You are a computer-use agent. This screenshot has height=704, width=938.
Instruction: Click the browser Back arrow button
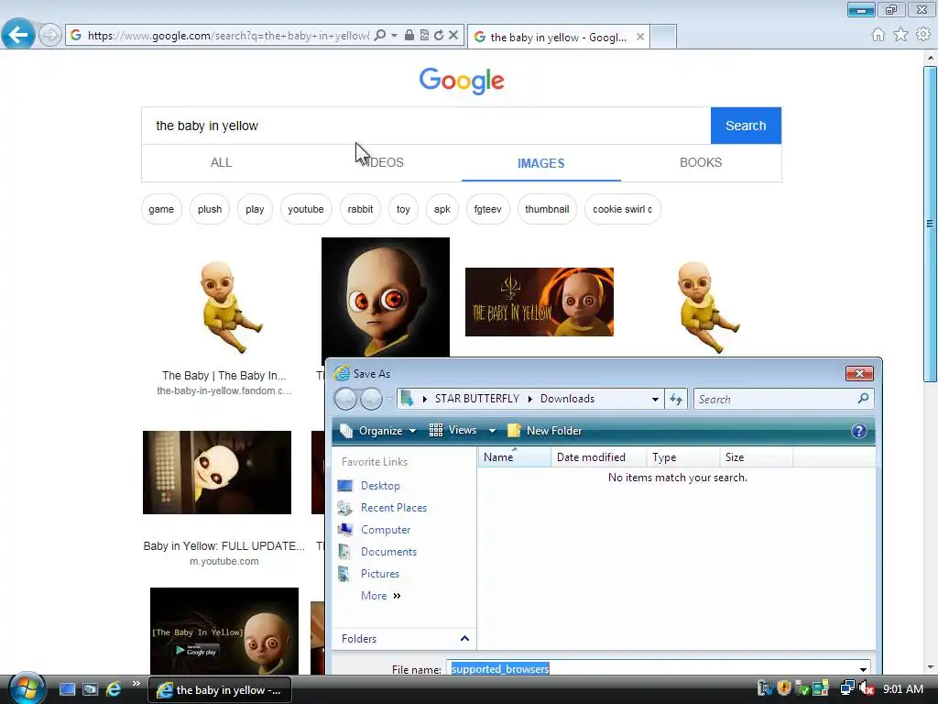pos(18,35)
